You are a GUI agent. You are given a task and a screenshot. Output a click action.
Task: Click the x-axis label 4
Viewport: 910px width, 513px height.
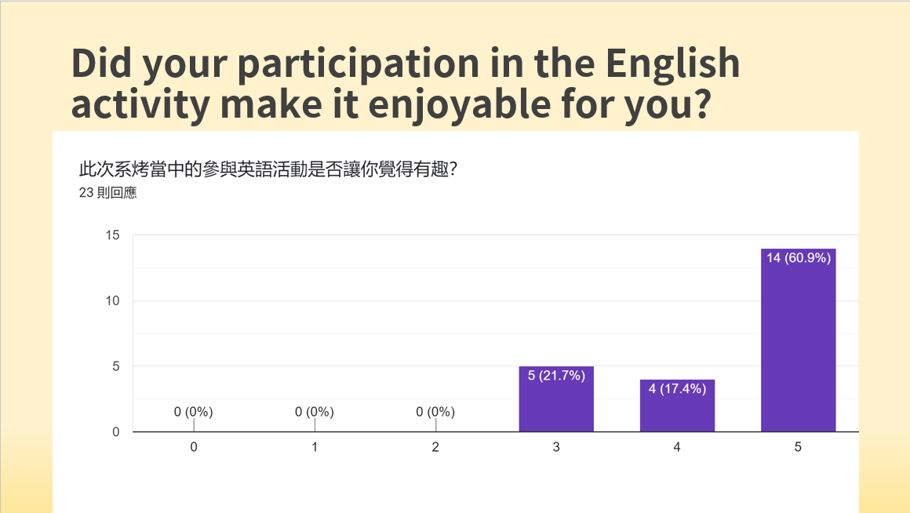[x=677, y=447]
